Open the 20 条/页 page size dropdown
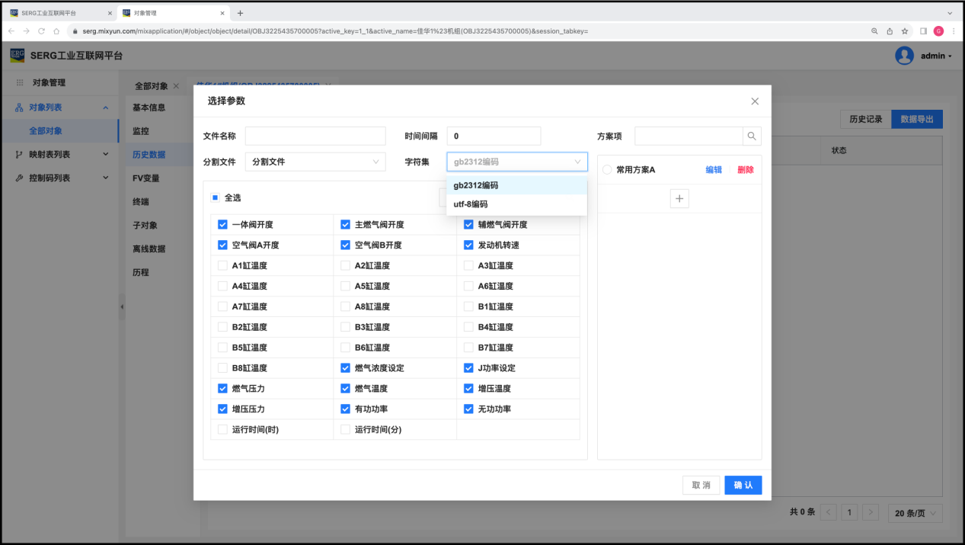965x545 pixels. click(915, 513)
